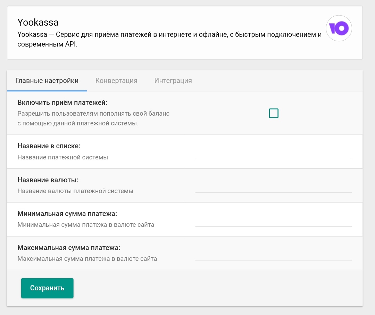Click the Сохранить button

[x=47, y=288]
